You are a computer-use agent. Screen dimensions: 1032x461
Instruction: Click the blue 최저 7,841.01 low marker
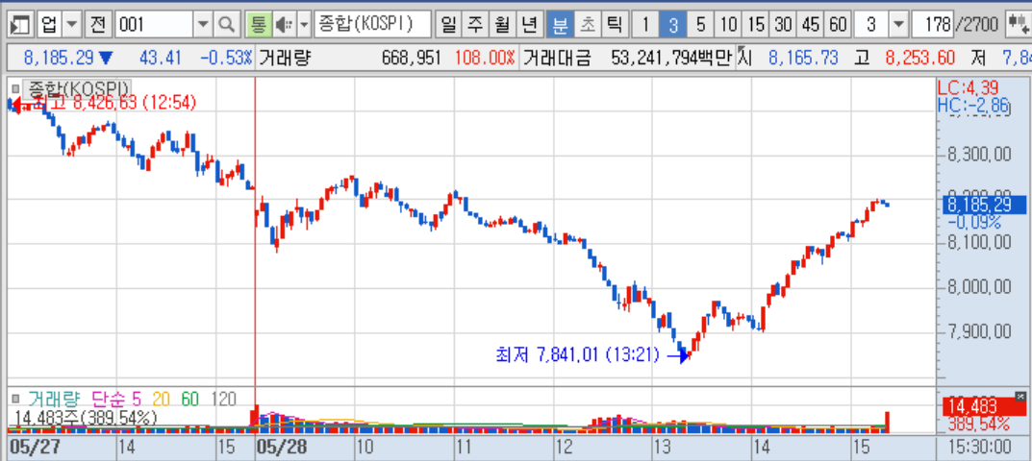[x=592, y=355]
